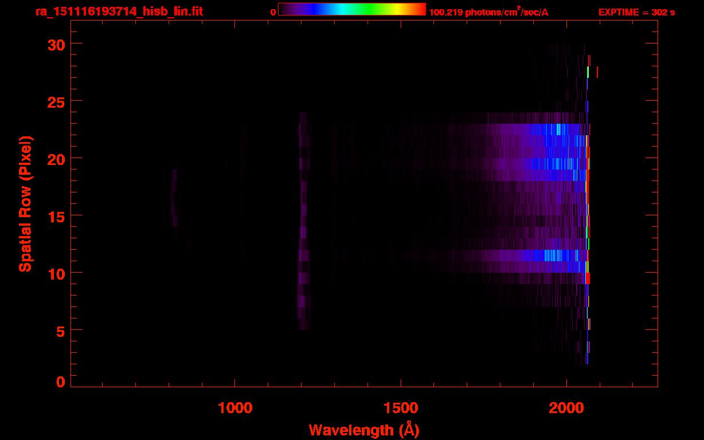Click the Spatial Row (Pixel) axis title
Viewport: 704px width, 440px height.
pyautogui.click(x=25, y=203)
